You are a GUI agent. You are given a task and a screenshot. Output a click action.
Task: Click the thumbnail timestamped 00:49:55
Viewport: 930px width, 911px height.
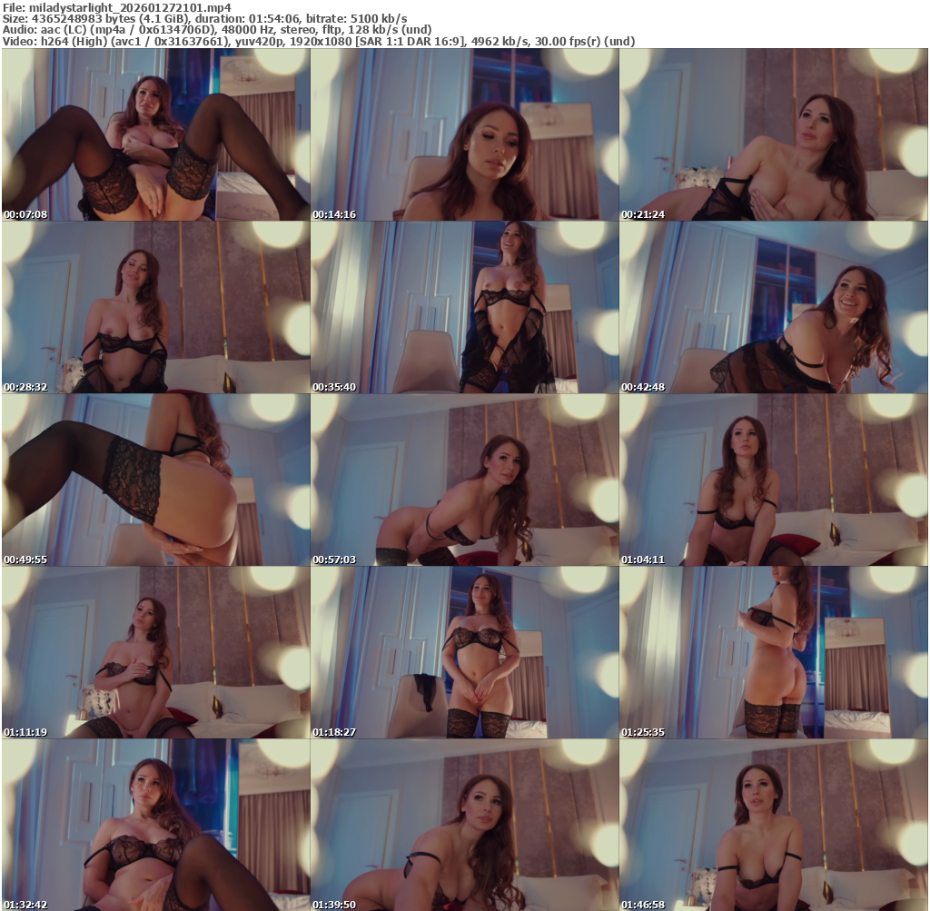point(155,480)
